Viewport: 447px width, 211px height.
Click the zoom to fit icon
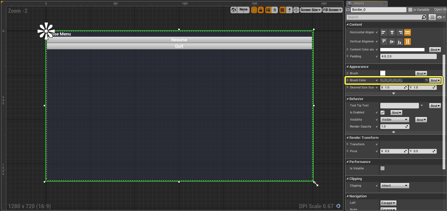[x=296, y=10]
